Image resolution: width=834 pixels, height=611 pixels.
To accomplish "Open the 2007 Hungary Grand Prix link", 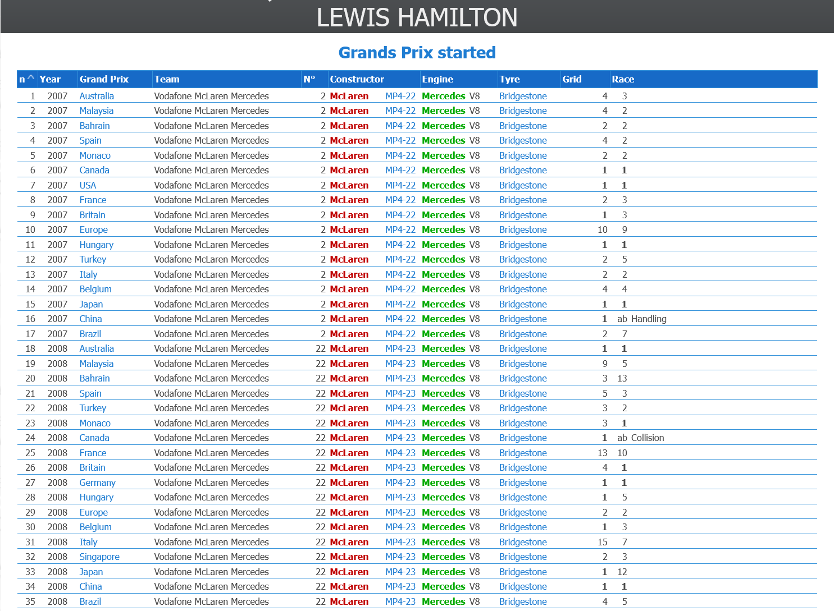I will click(97, 245).
